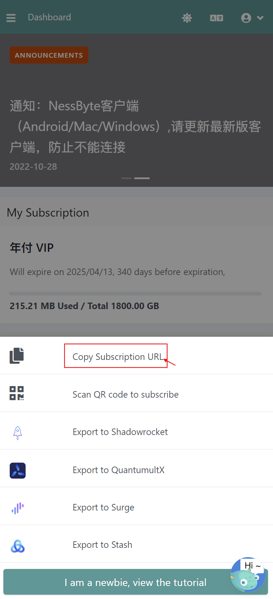Viewport: 273px width, 599px height.
Task: Click the Stash app icon
Action: 17,546
